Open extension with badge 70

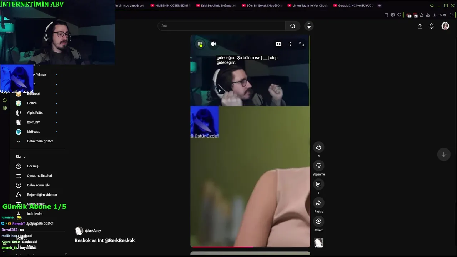pos(415,15)
